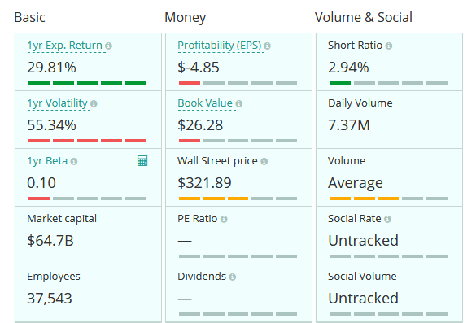Click the Employees label
This screenshot has width=476, height=323.
[54, 277]
